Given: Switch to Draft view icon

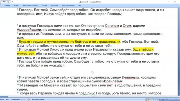Looking at the screenshot, I should click(x=158, y=100).
